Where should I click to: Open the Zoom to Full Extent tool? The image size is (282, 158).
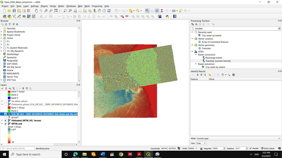[55, 11]
